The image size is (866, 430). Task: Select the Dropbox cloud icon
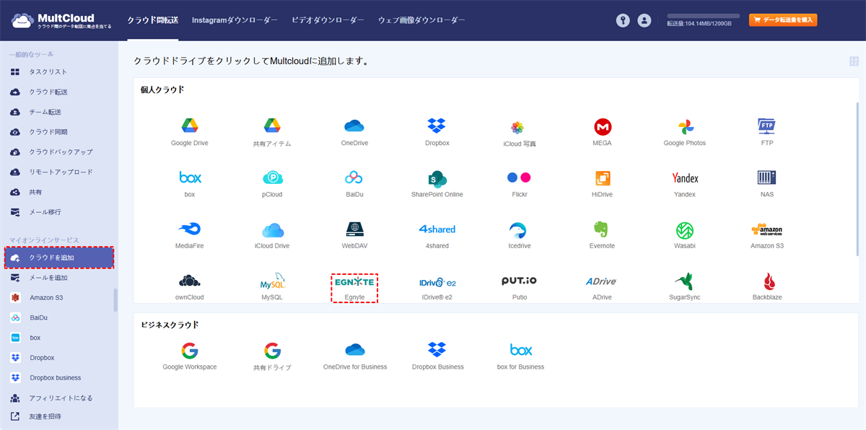coord(437,126)
